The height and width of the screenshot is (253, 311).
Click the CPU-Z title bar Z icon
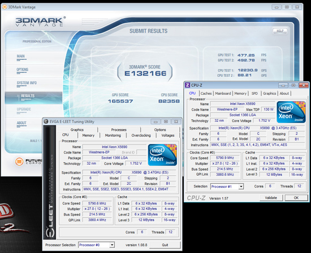[187, 85]
